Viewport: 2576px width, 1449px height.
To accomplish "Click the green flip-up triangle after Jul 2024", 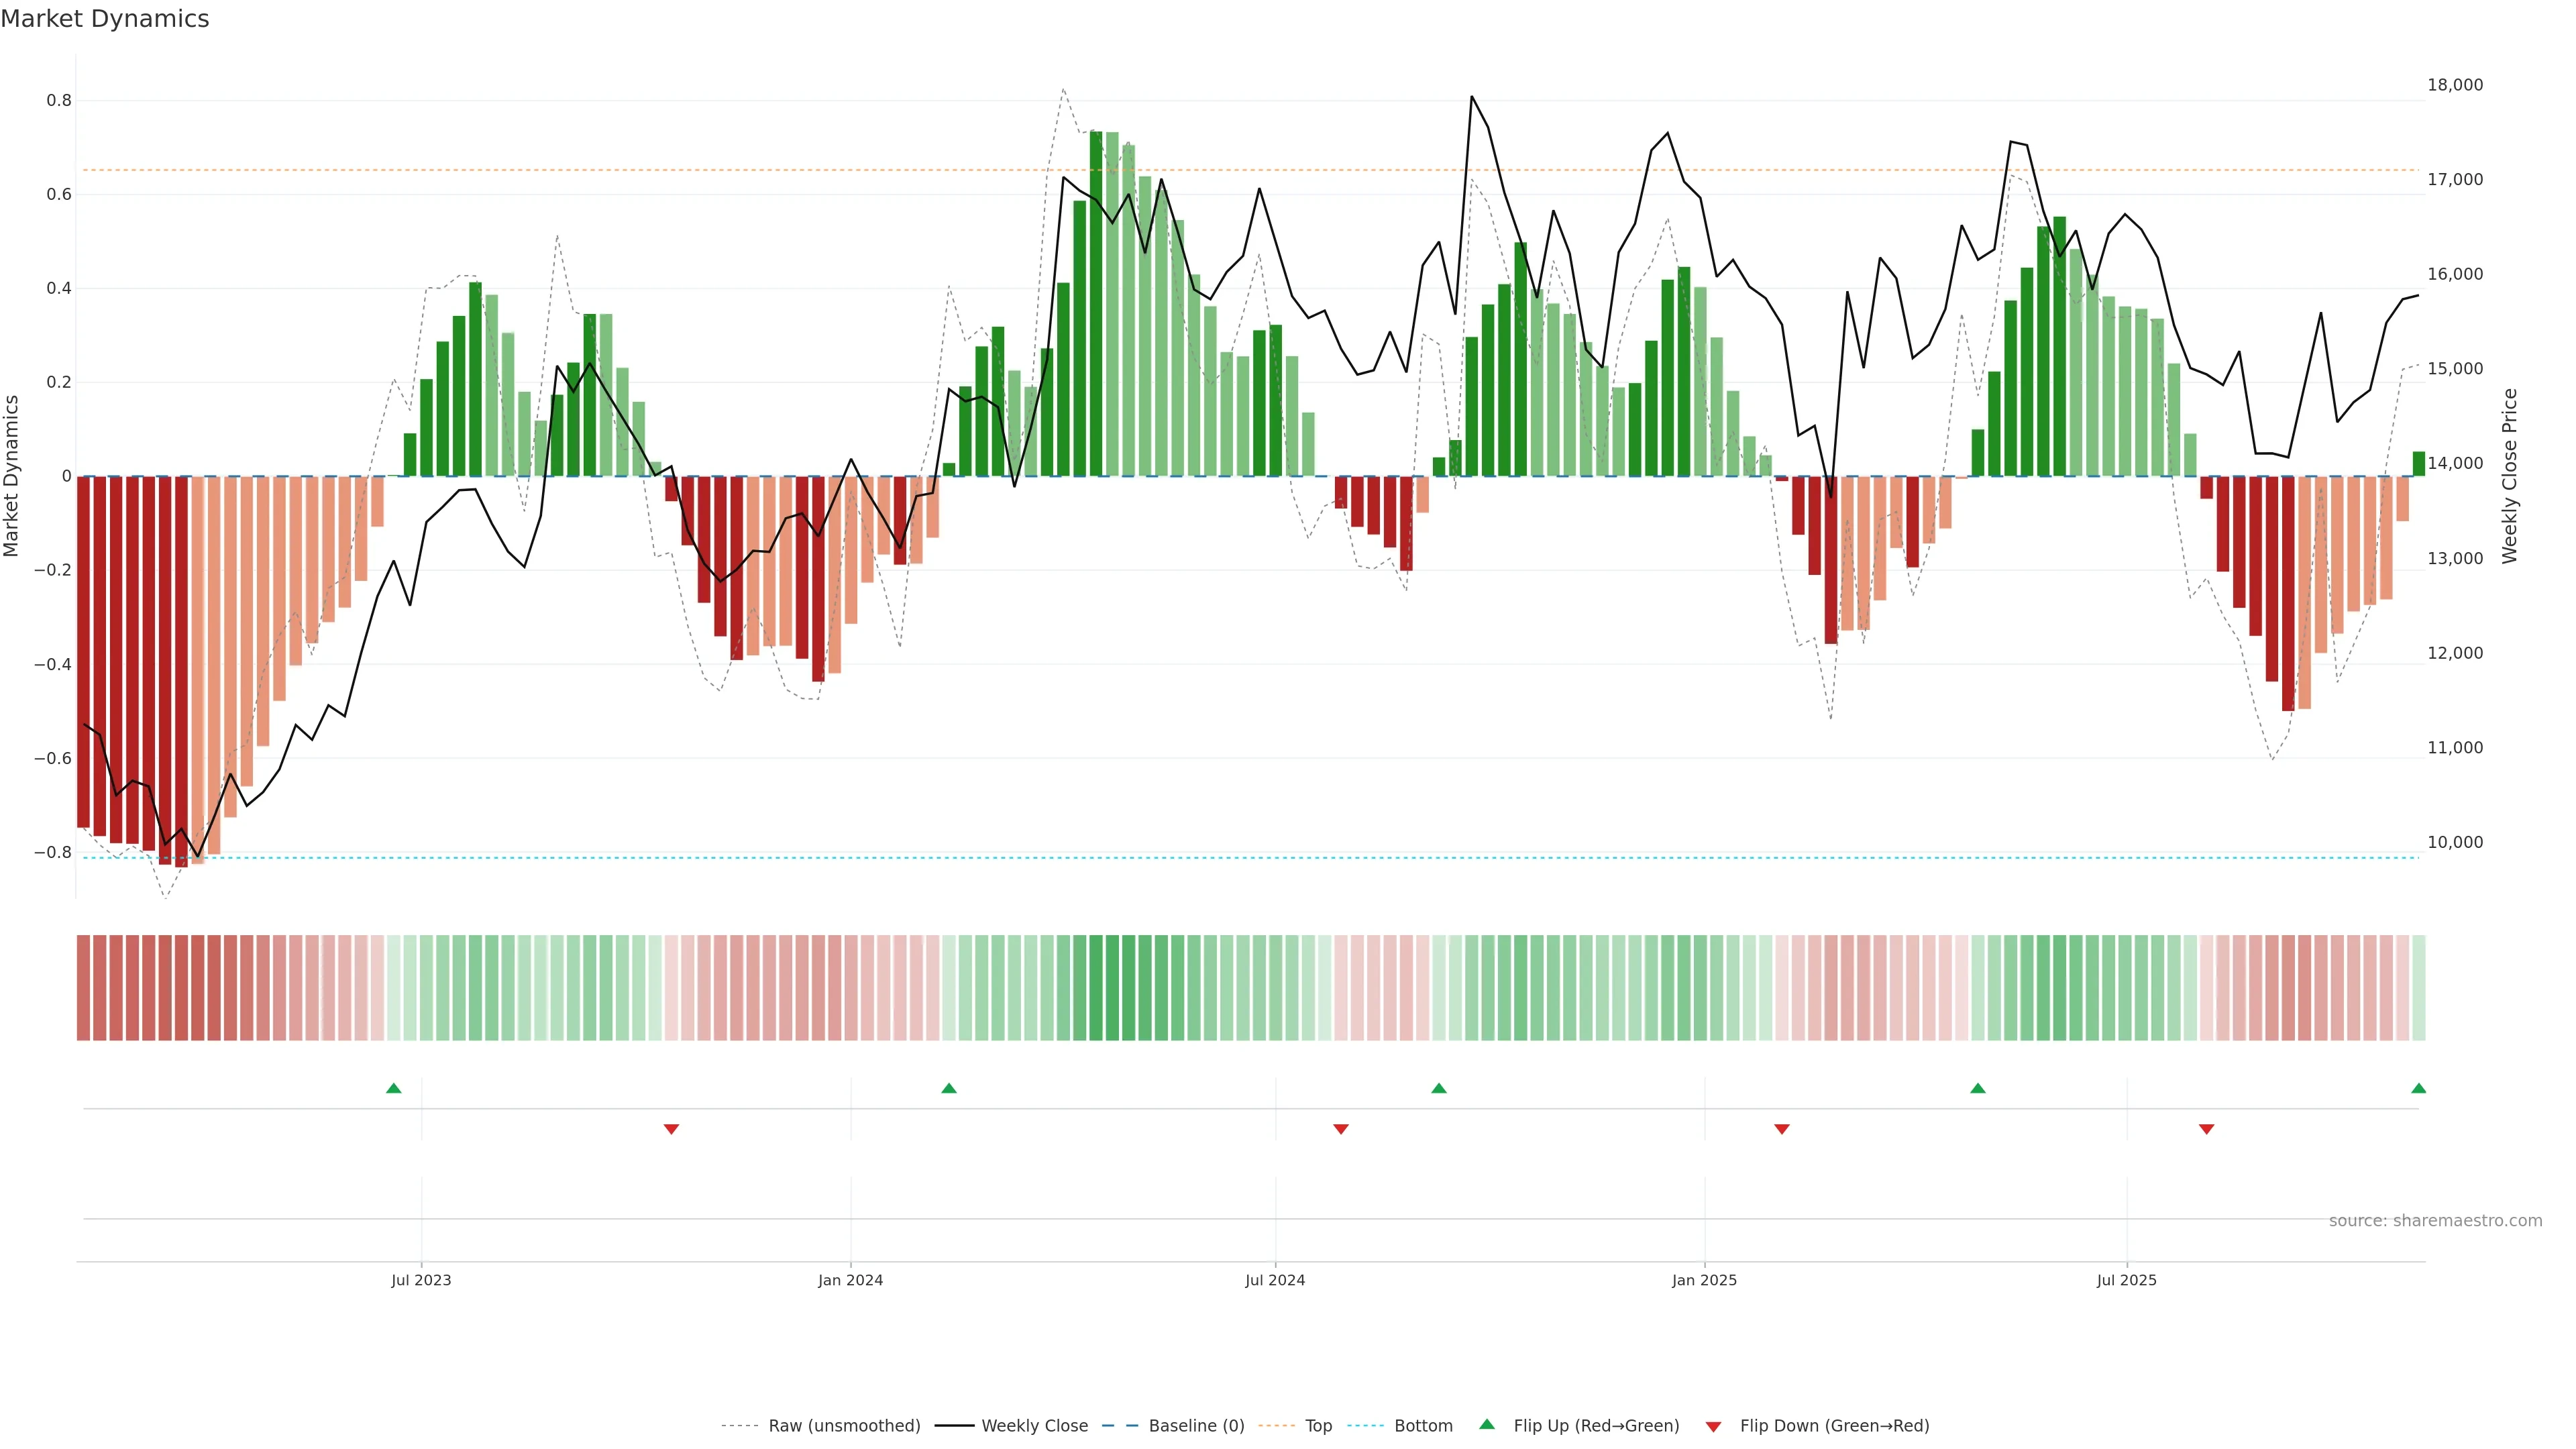I will [1439, 1088].
